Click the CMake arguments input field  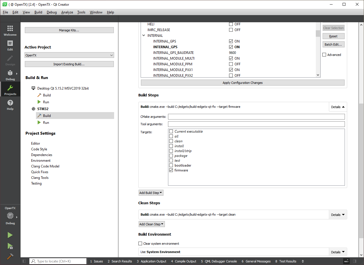pyautogui.click(x=256, y=117)
